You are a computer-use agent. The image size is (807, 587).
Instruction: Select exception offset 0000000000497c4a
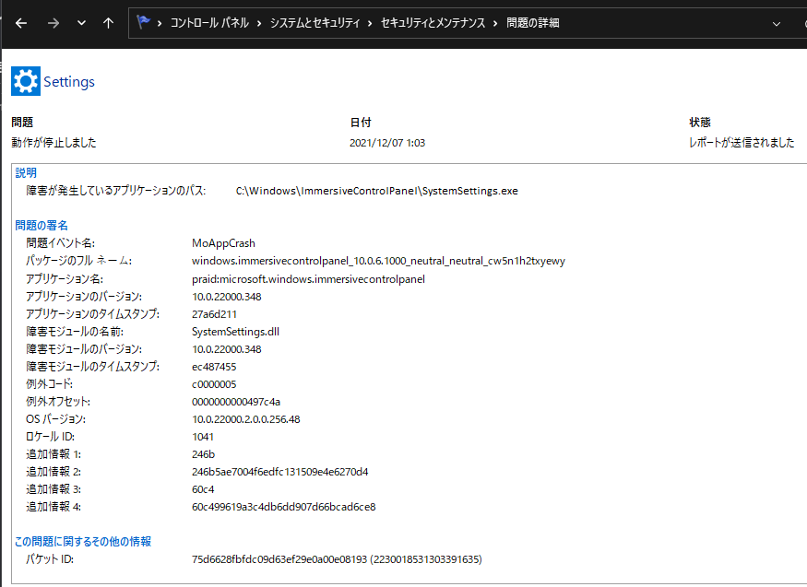click(236, 402)
